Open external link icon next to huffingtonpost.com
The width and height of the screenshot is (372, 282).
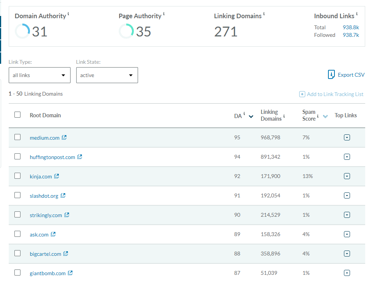coord(80,157)
